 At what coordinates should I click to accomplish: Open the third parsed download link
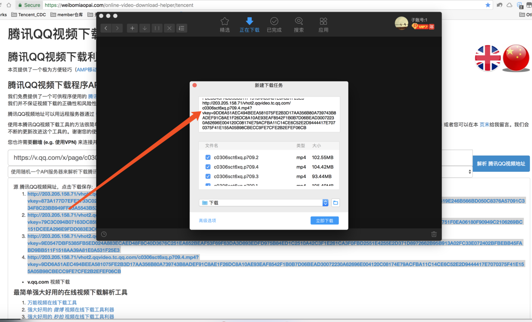(x=275, y=243)
